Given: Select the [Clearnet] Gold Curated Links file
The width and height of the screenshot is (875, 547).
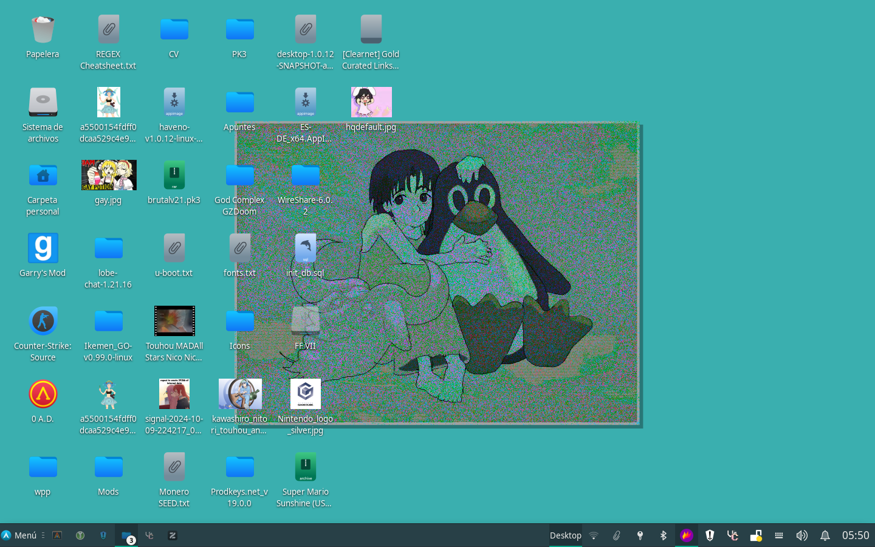Looking at the screenshot, I should click(371, 29).
